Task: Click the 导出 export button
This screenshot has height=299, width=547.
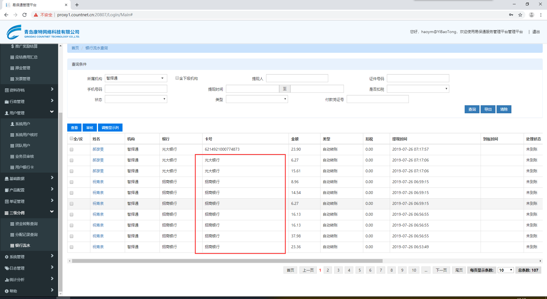Action: pyautogui.click(x=488, y=109)
